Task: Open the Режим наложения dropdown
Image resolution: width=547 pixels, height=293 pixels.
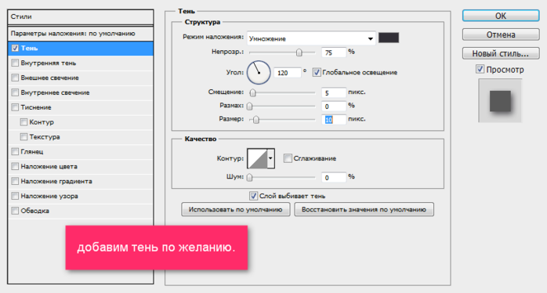Action: (311, 38)
